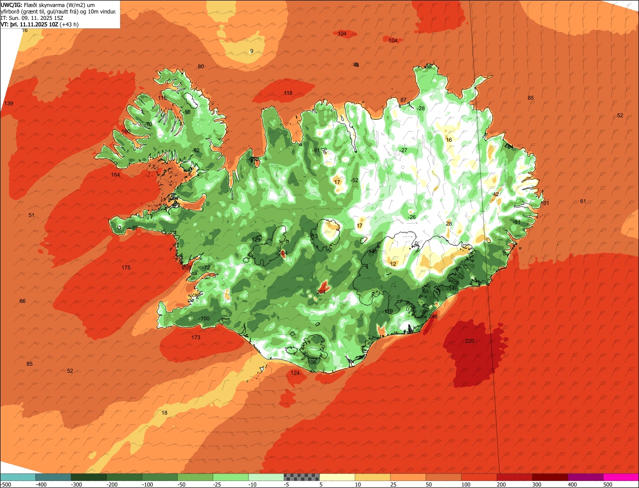Click the '66' value on the left
Screen dimensions: 639x488
click(x=22, y=301)
